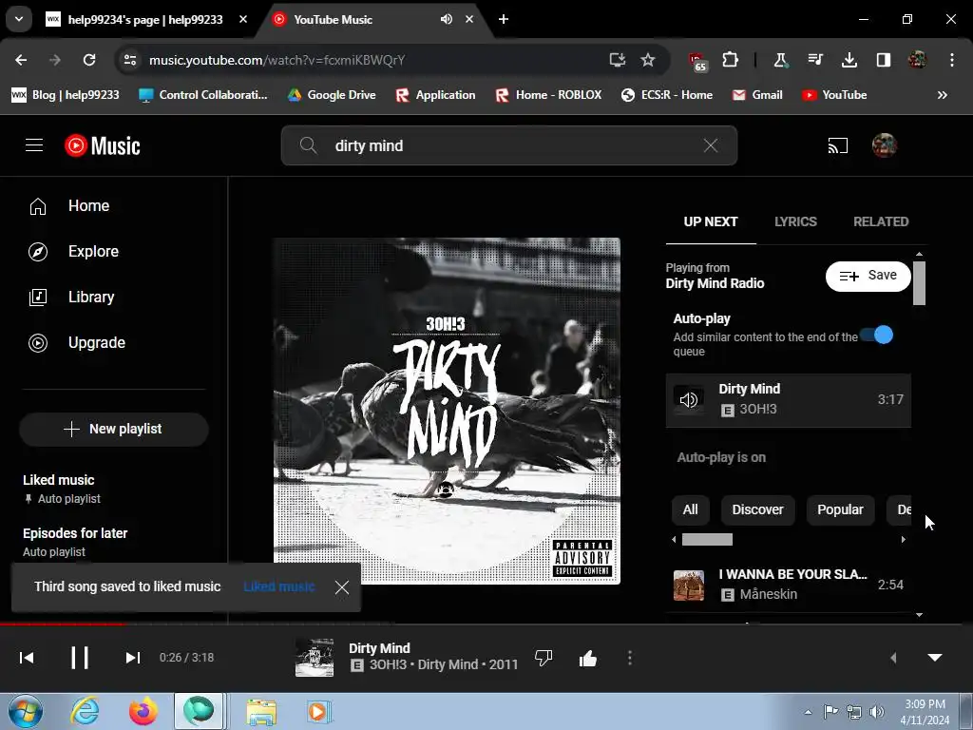Open site information icon in address bar
The width and height of the screenshot is (973, 730).
[129, 60]
